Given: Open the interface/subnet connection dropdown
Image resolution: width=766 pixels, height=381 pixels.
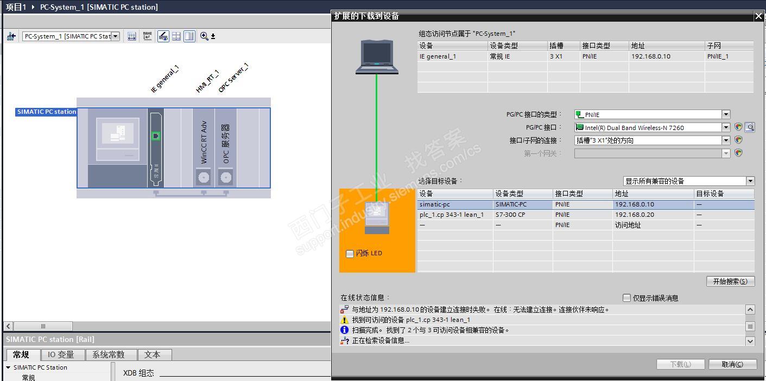Looking at the screenshot, I should (x=726, y=140).
